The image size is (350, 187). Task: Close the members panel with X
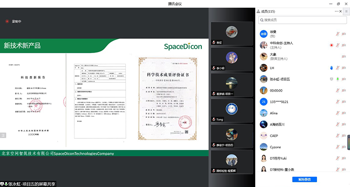(341, 11)
